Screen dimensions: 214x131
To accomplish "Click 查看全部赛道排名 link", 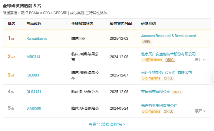I will pyautogui.click(x=107, y=124).
